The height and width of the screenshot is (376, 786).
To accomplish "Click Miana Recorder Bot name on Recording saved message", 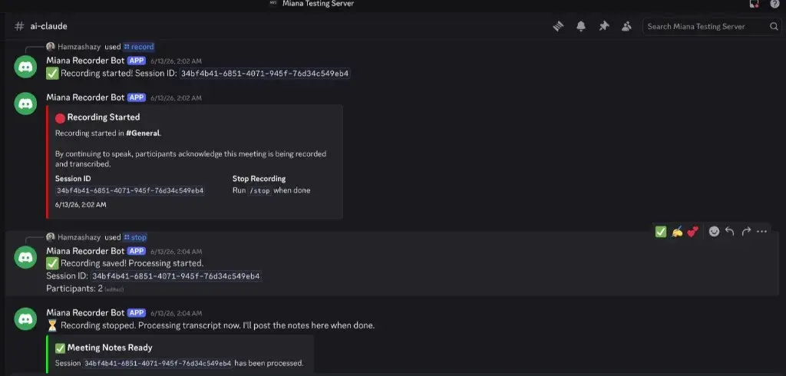I will click(85, 251).
